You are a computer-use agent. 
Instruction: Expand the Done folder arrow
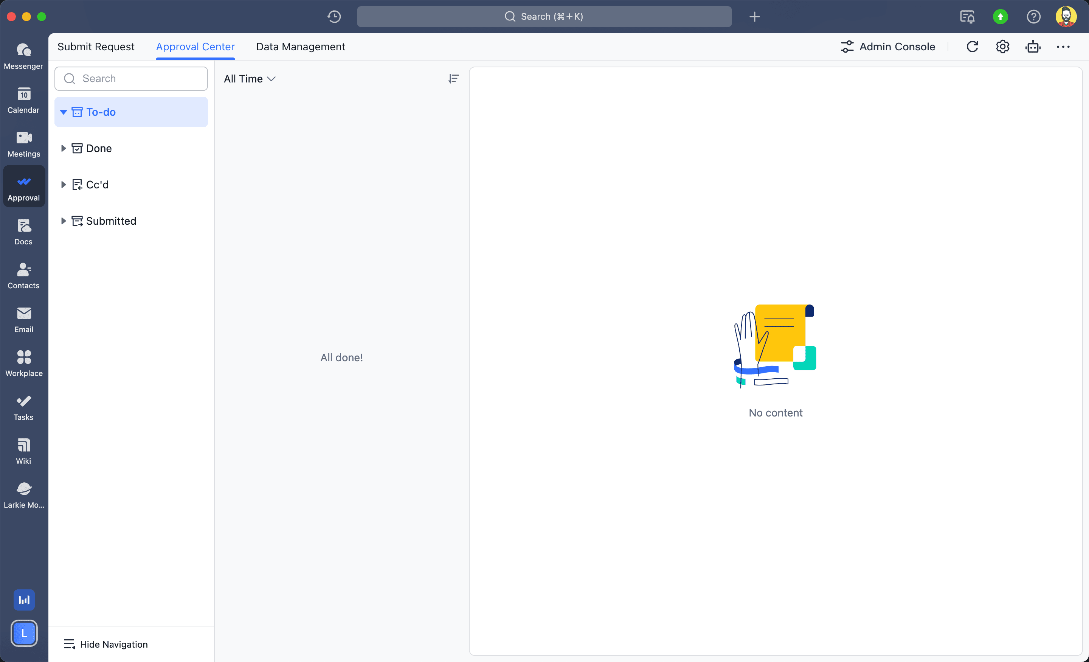pyautogui.click(x=64, y=148)
